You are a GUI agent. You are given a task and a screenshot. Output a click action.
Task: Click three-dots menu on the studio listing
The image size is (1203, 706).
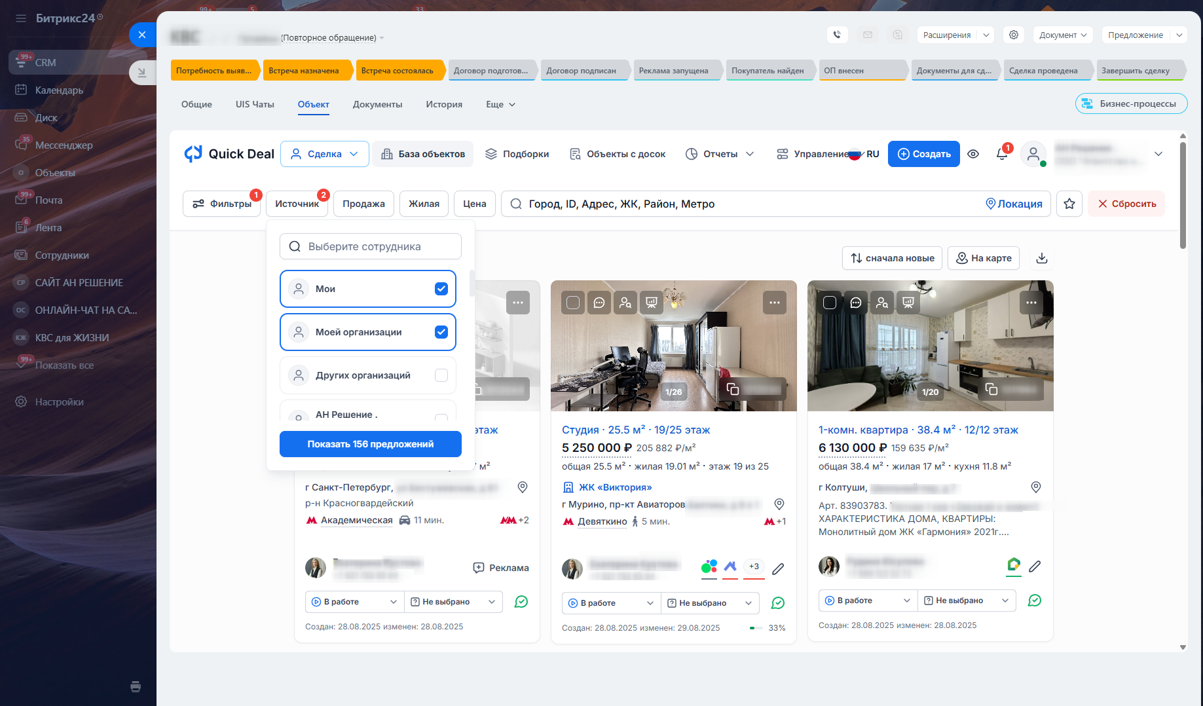pos(774,303)
